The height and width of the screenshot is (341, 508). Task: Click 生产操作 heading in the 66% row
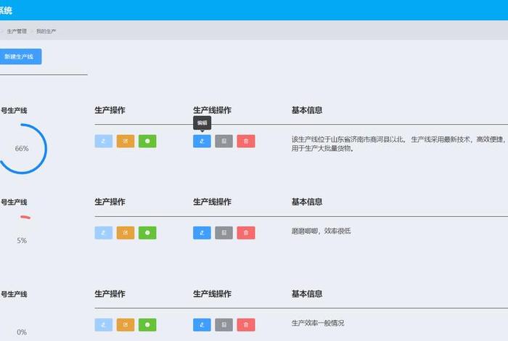110,110
